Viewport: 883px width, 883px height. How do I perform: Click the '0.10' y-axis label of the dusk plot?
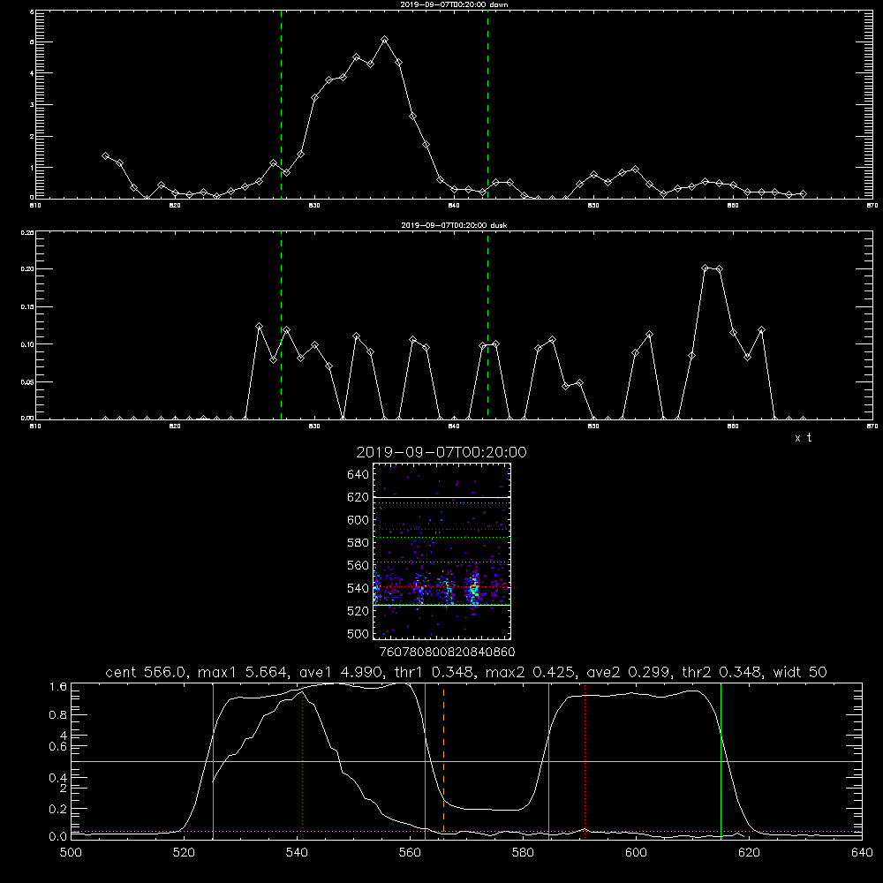pyautogui.click(x=27, y=344)
